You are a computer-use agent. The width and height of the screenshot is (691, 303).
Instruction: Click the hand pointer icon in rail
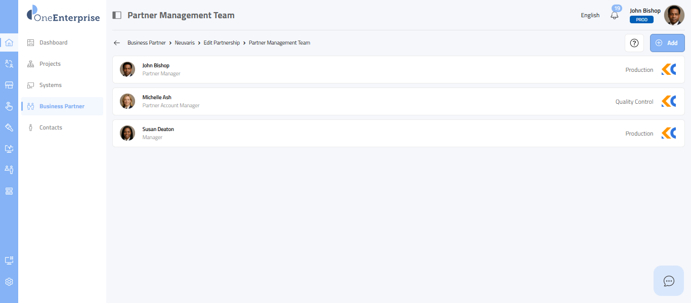9,106
